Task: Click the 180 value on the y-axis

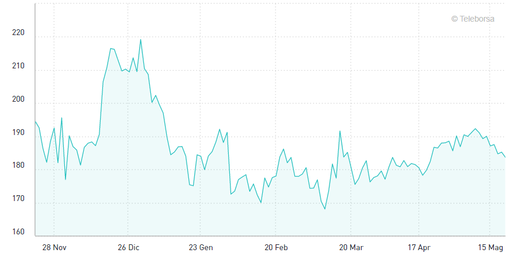Action: coord(18,167)
